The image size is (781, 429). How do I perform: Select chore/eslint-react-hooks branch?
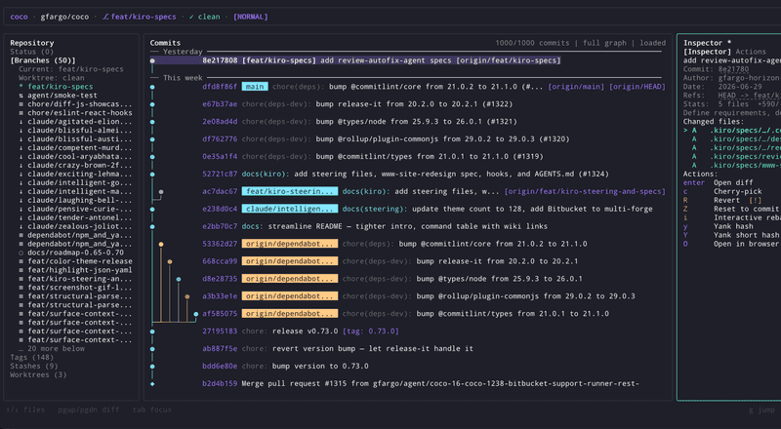[x=76, y=112]
